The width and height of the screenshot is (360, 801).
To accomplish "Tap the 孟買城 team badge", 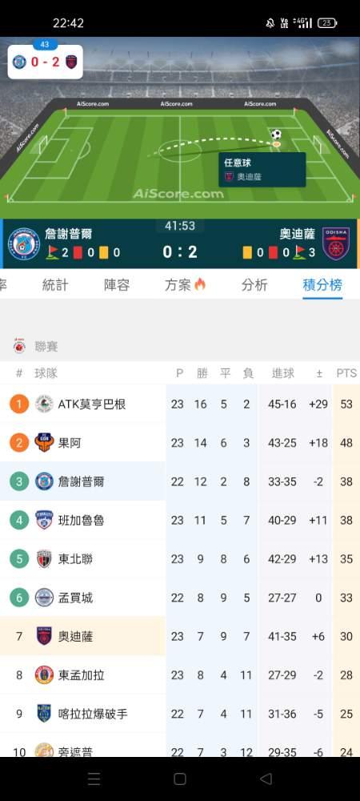I will [x=44, y=598].
